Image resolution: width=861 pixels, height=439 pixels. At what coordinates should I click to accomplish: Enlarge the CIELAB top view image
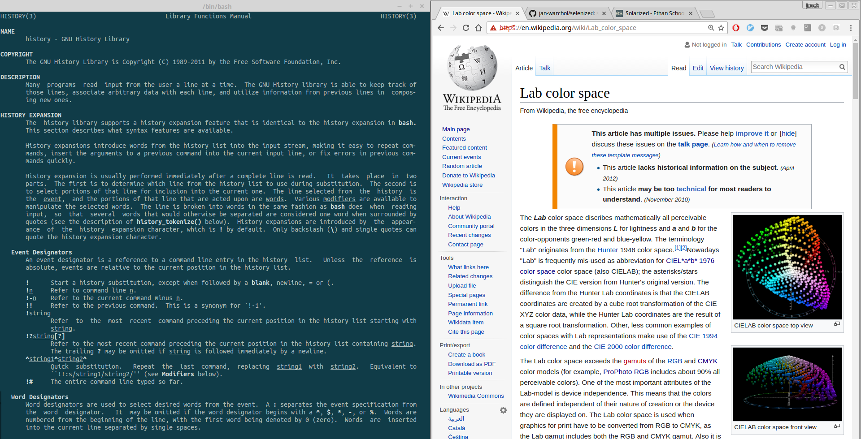click(x=837, y=324)
